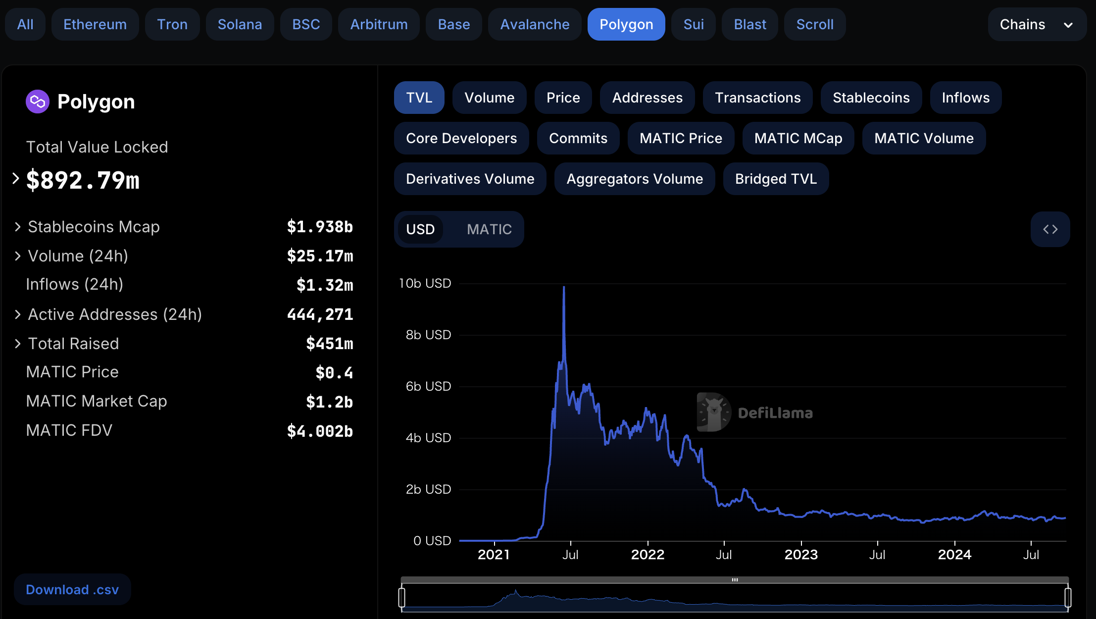Toggle the Core Developers series
The image size is (1096, 619).
click(461, 138)
